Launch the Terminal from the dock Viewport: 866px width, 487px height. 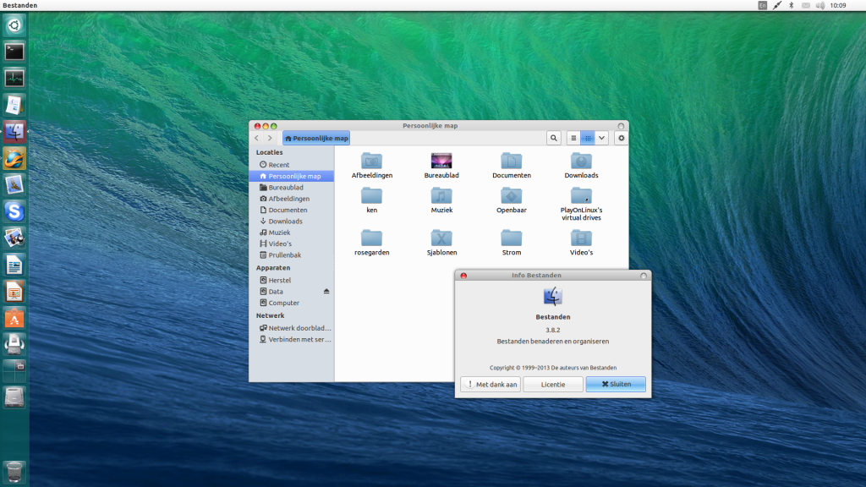(x=14, y=52)
